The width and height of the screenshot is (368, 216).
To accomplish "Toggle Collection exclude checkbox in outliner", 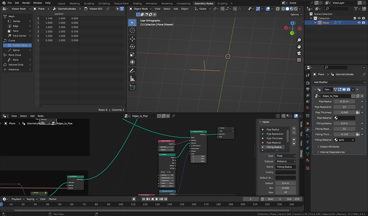I will point(355,18).
